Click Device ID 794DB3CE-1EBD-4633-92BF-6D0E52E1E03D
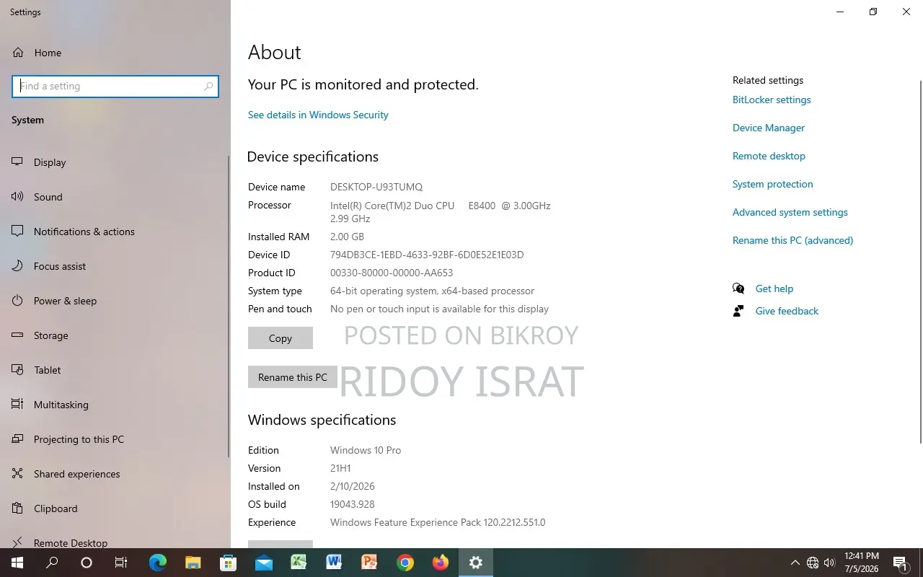The image size is (923, 577). (x=427, y=255)
